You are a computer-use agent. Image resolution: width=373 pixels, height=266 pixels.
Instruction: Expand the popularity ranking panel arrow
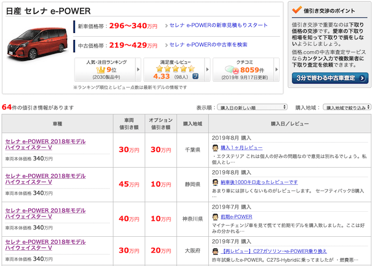pyautogui.click(x=138, y=69)
